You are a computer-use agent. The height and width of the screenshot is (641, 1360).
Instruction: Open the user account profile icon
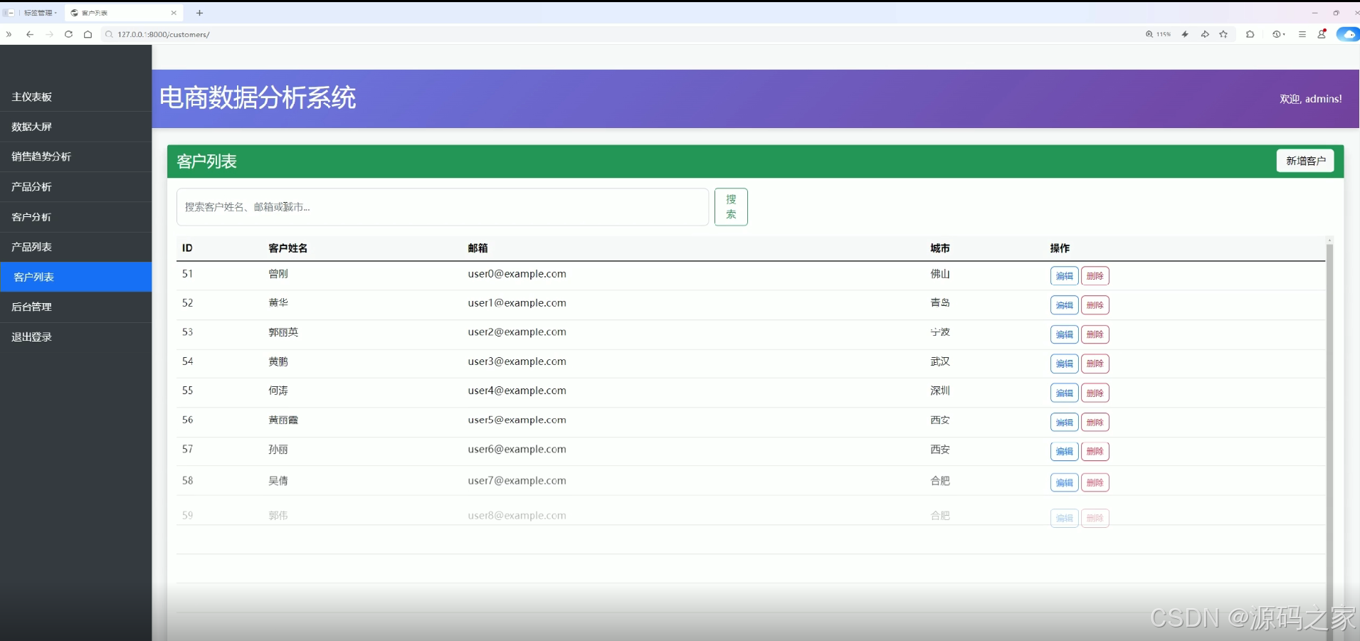click(x=1322, y=34)
